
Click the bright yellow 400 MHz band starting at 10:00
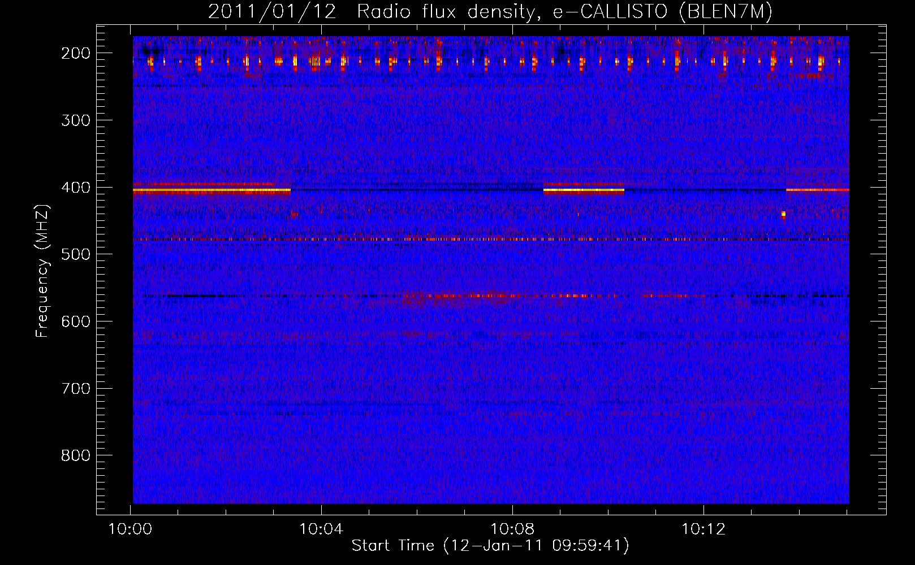[x=212, y=191]
